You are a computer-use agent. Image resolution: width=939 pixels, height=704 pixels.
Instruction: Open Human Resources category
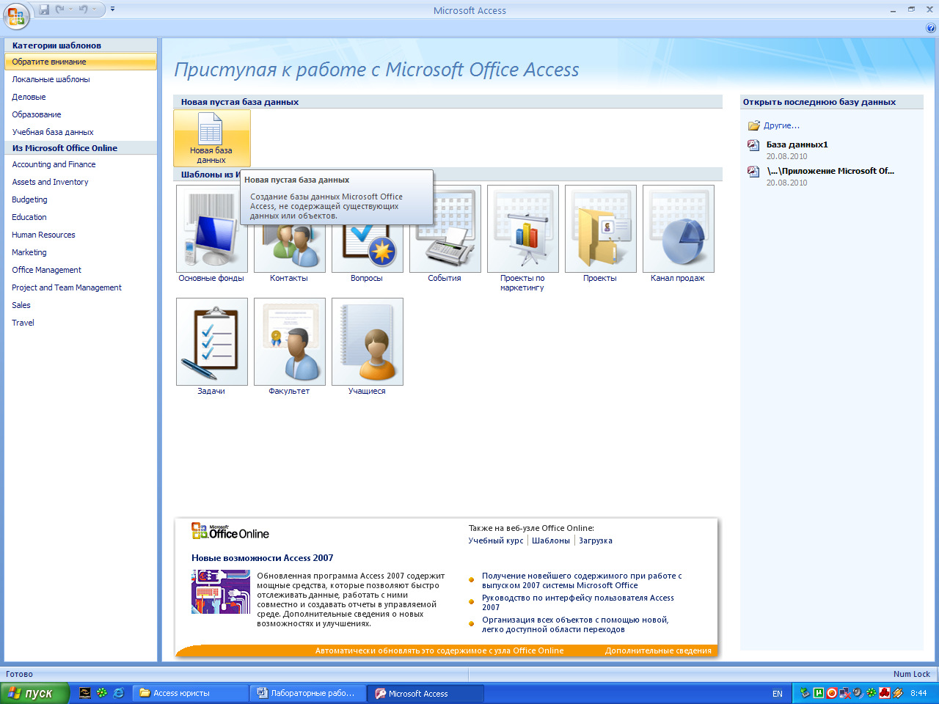click(81, 235)
